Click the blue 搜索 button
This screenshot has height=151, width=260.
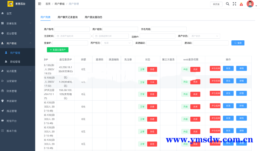click(238, 43)
